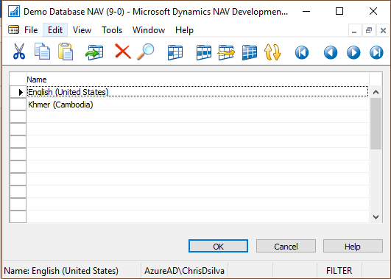This screenshot has height=279, width=391.
Task: Click the FILTER status bar indicator
Action: tap(339, 270)
